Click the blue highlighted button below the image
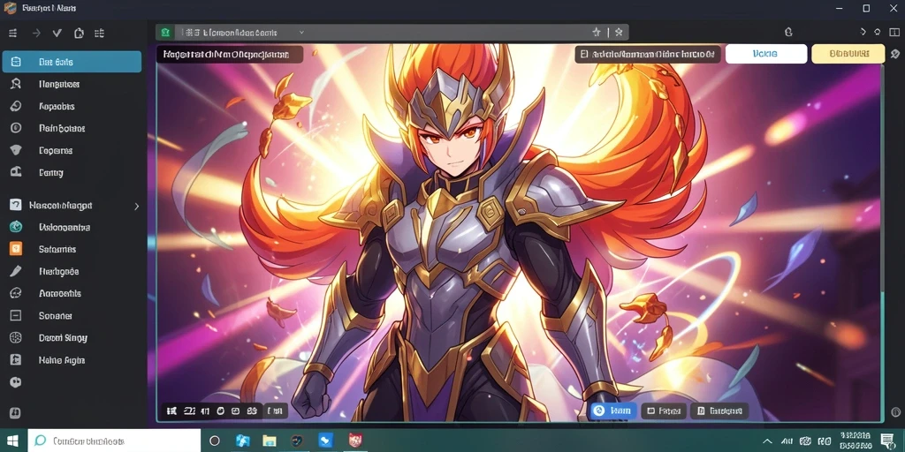Screen dimensions: 905x452 click(x=613, y=411)
